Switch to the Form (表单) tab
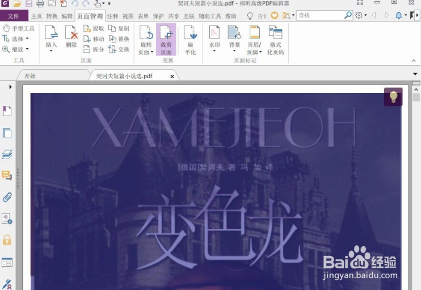421x290 pixels. pos(143,16)
